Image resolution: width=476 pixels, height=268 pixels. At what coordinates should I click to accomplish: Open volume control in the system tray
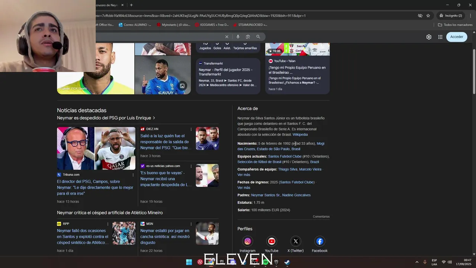[x=450, y=262]
